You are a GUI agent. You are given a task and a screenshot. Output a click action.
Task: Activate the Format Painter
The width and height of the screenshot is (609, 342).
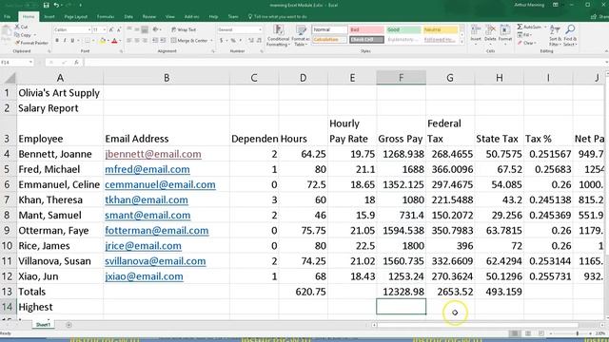coord(31,43)
